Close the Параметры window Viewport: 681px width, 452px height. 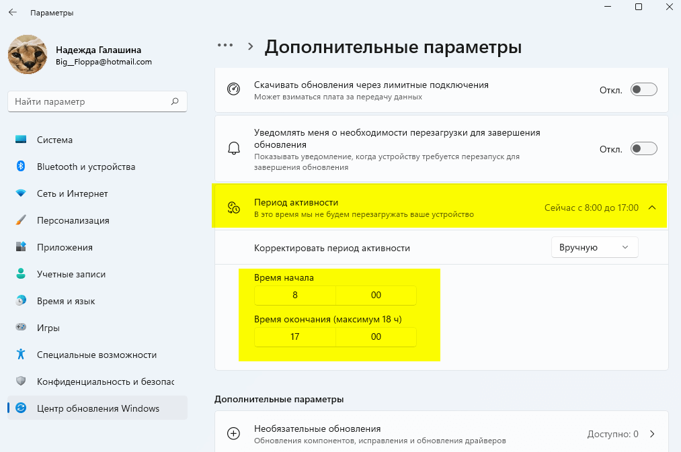[670, 7]
